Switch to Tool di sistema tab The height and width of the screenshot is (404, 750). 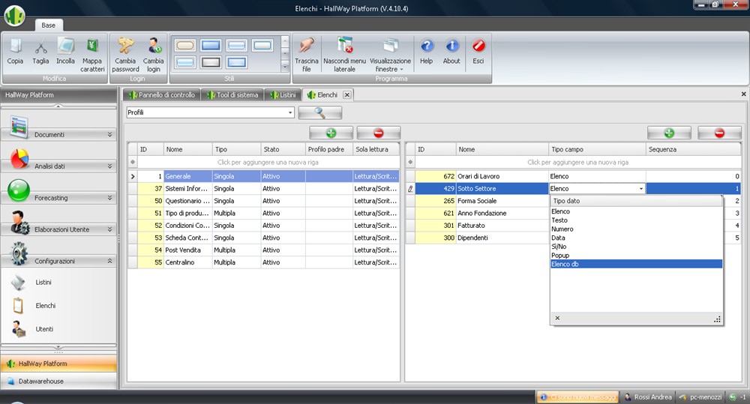pyautogui.click(x=232, y=95)
